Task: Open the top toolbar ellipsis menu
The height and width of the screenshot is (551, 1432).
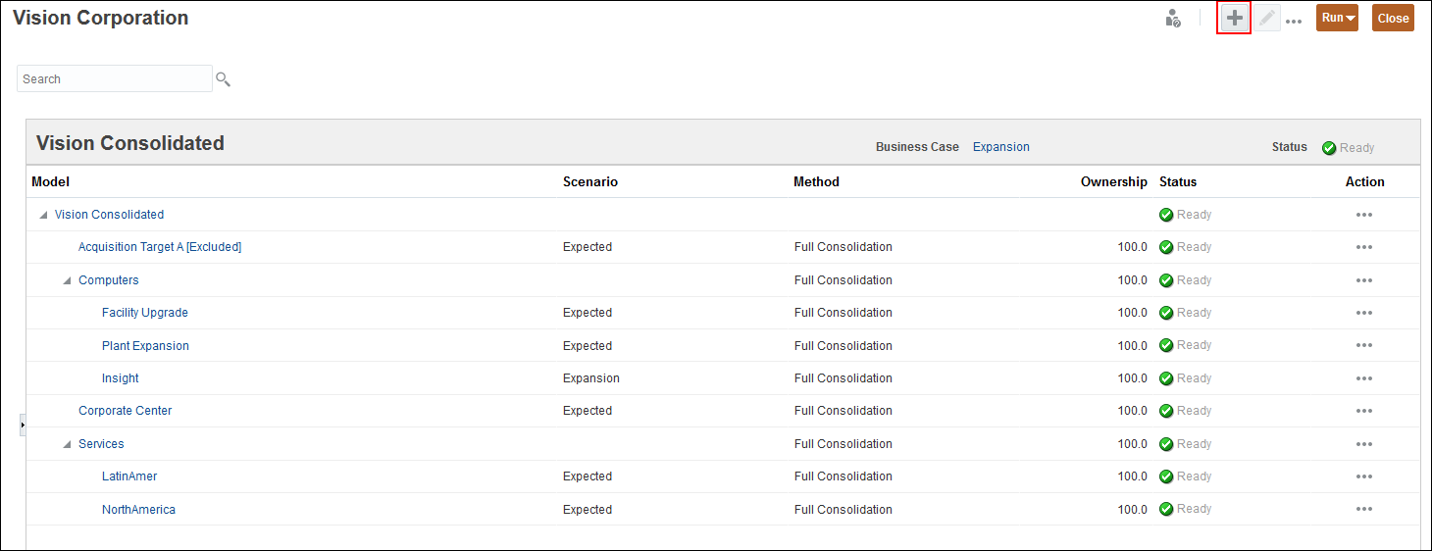Action: [x=1294, y=21]
